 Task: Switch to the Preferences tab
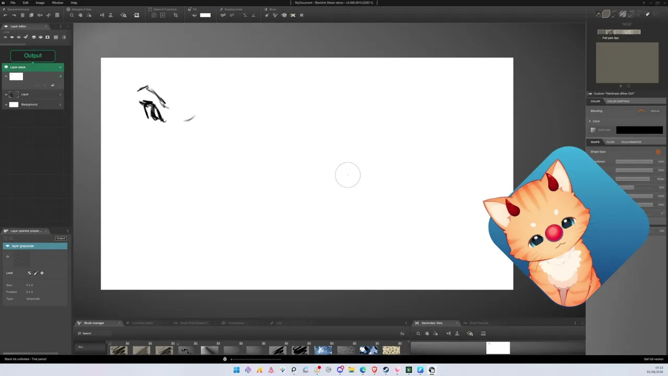pyautogui.click(x=236, y=323)
